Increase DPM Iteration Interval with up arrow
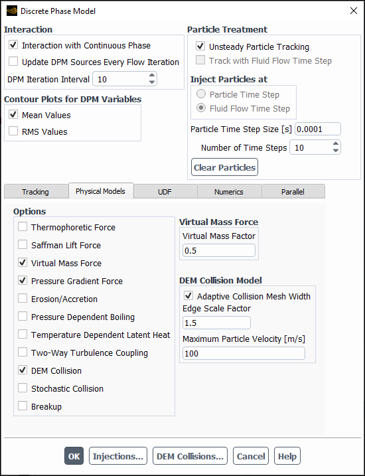Viewport: 365px width, 476px height. click(152, 76)
